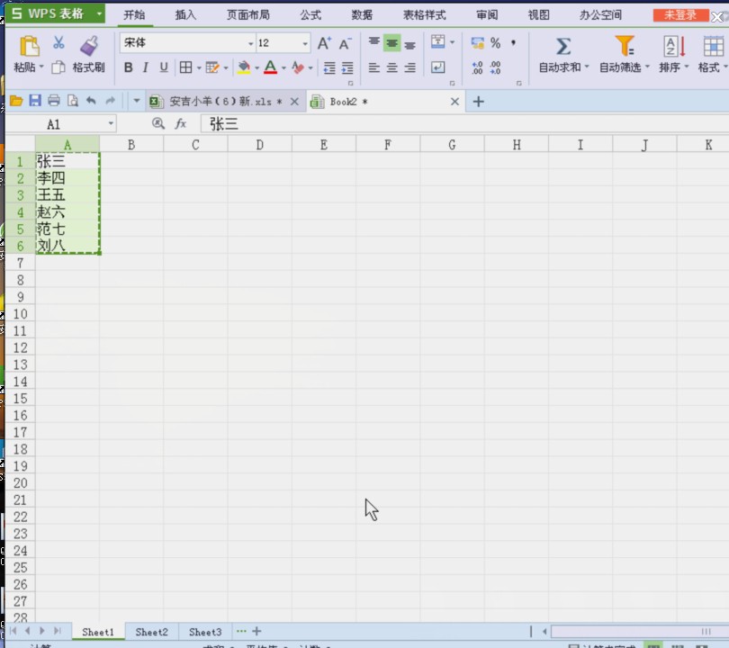Click the AutoSum sigma icon
729x648 pixels.
click(563, 46)
